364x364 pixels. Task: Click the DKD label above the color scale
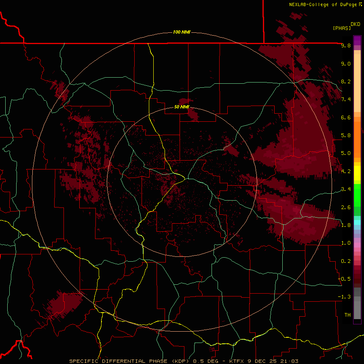(355, 24)
